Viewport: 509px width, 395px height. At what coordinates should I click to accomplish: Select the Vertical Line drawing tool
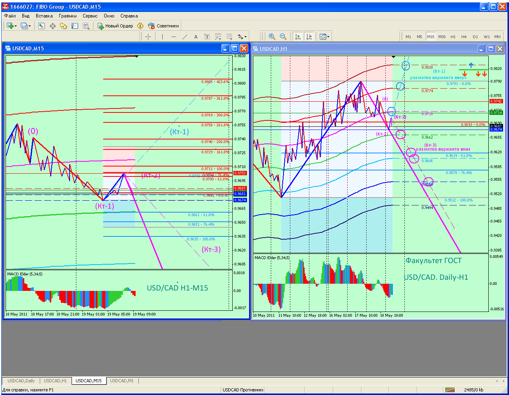162,37
